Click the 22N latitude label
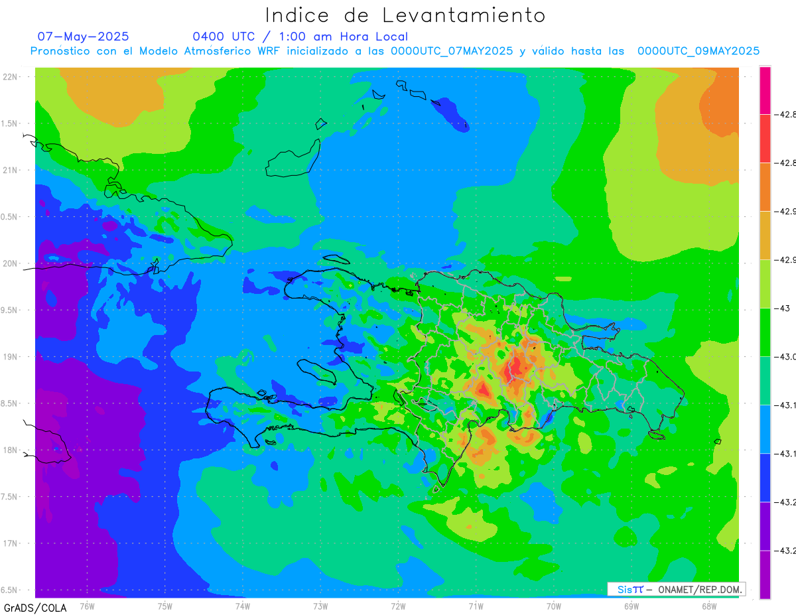The width and height of the screenshot is (796, 615). (11, 76)
